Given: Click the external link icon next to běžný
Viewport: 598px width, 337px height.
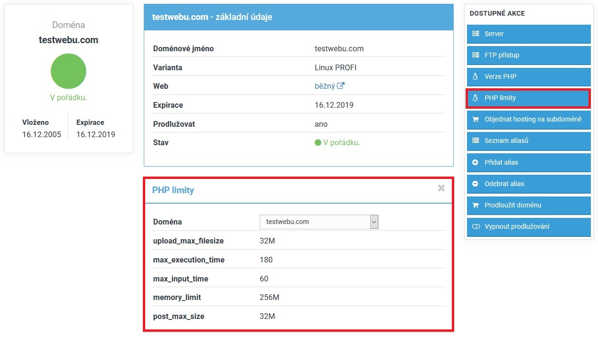Looking at the screenshot, I should click(x=341, y=86).
